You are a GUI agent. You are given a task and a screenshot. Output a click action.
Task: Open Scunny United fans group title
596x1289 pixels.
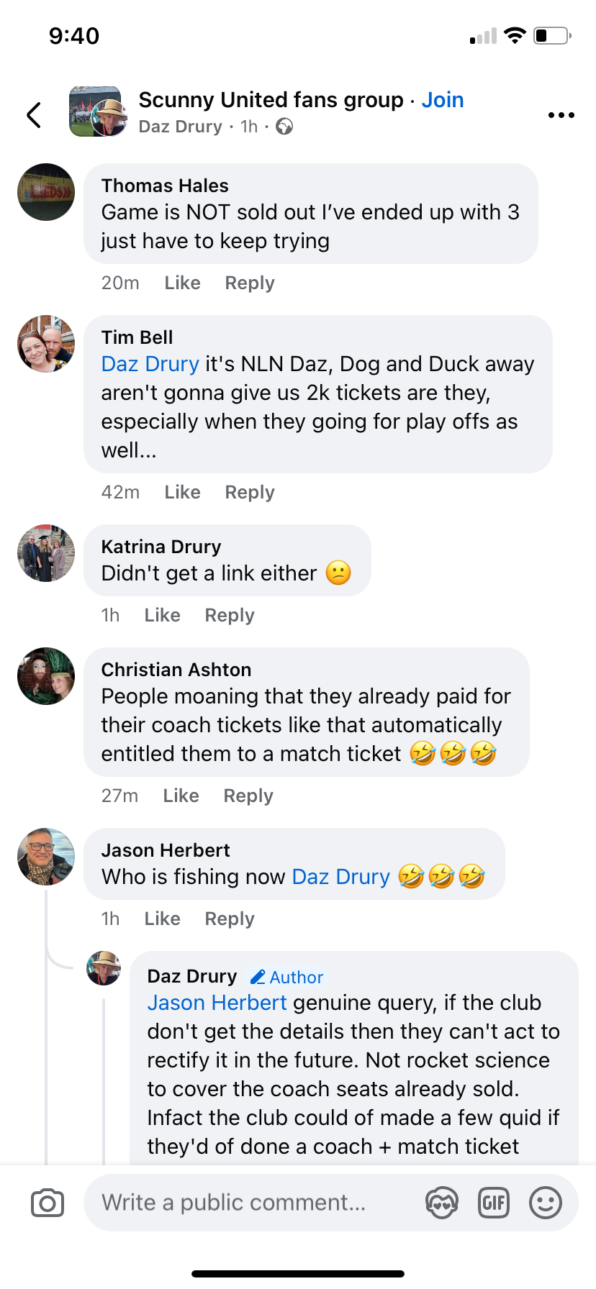click(271, 100)
